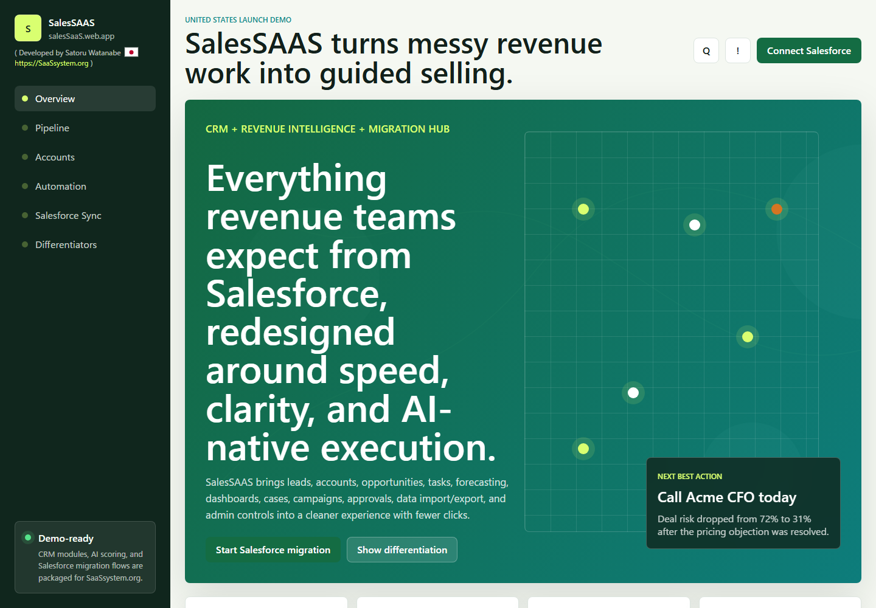
Task: Select Overview in the sidebar
Action: (85, 98)
